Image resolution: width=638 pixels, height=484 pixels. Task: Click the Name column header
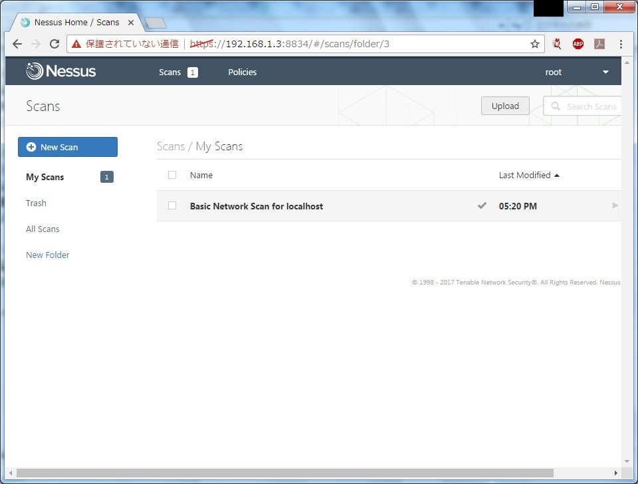pos(201,175)
